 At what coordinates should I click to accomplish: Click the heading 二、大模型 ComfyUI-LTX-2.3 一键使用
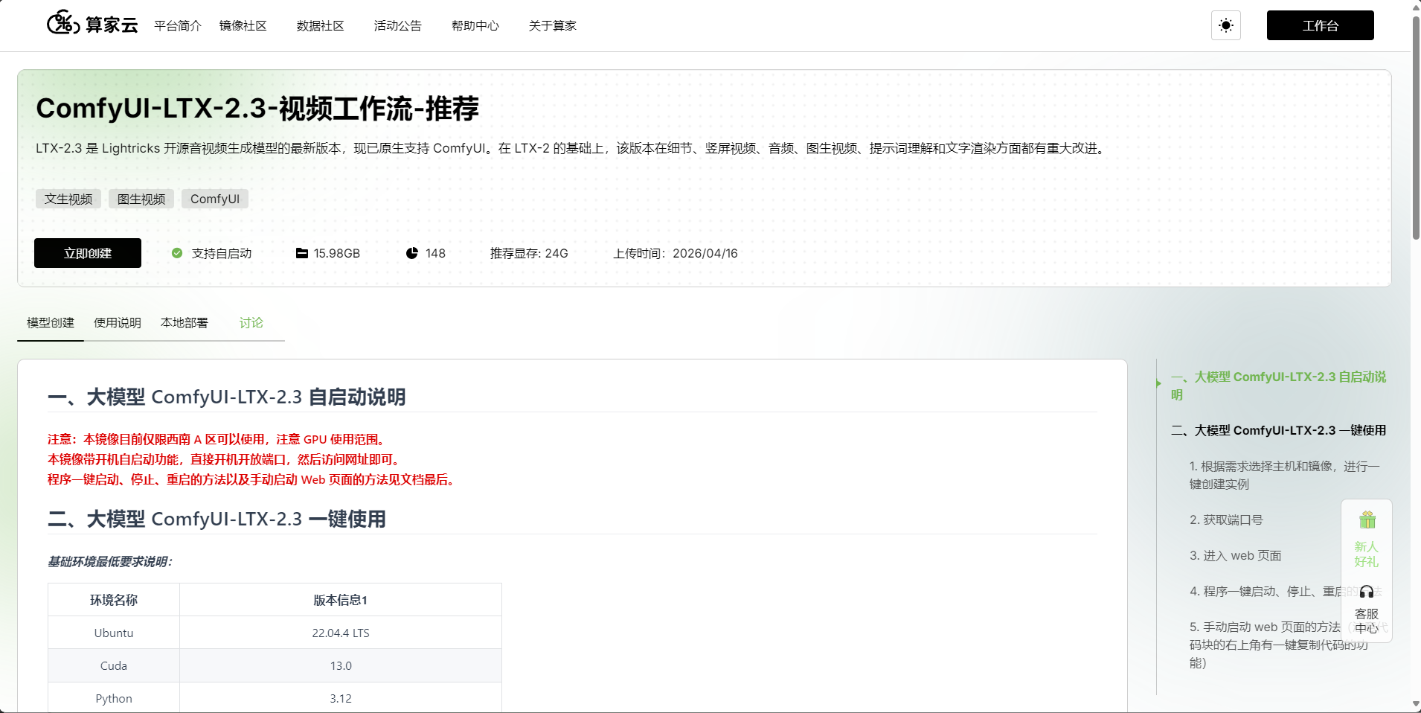click(x=216, y=519)
